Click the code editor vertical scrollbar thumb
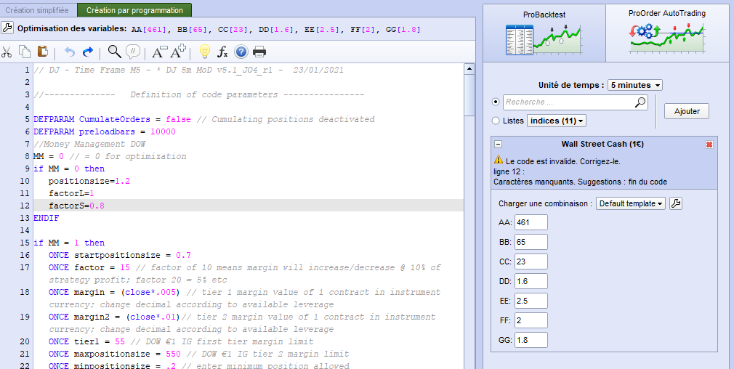The height and width of the screenshot is (369, 734). [469, 95]
